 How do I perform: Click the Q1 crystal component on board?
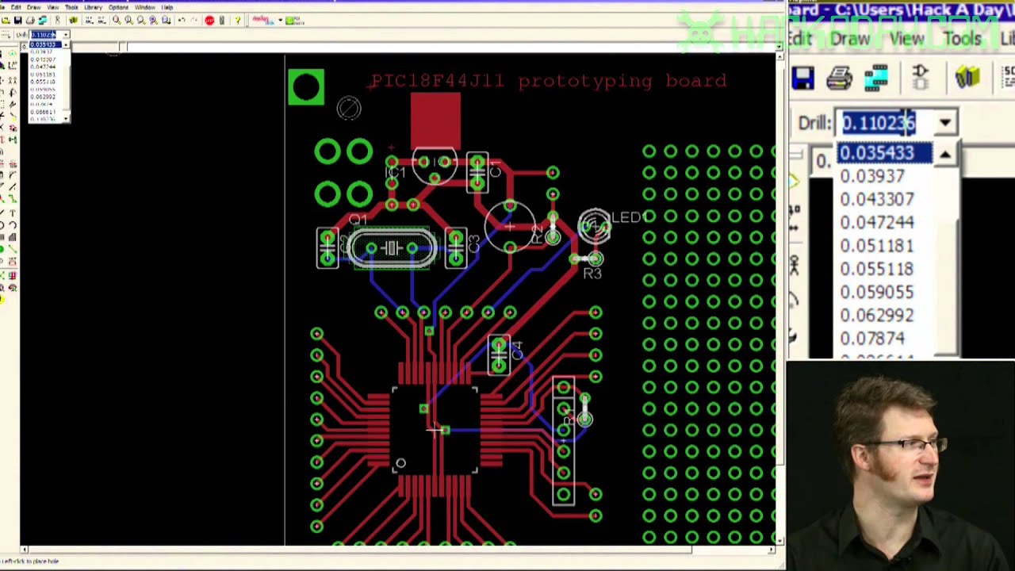point(391,248)
